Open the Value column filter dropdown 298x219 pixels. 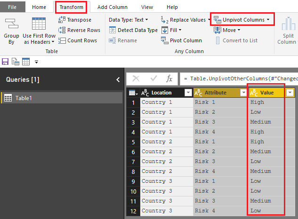(x=290, y=93)
